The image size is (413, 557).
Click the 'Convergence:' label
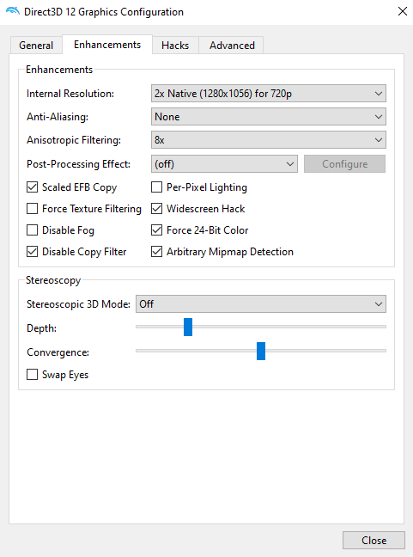[58, 352]
